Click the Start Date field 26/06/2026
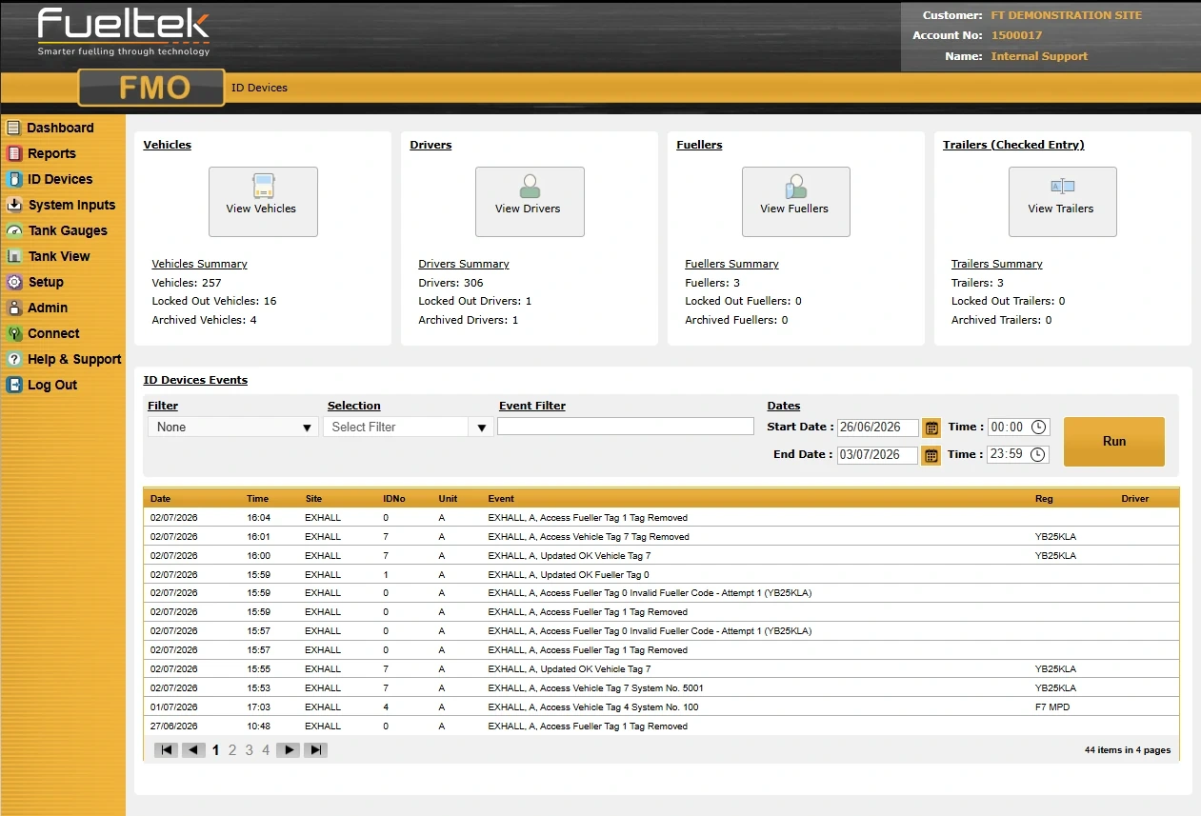 878,428
